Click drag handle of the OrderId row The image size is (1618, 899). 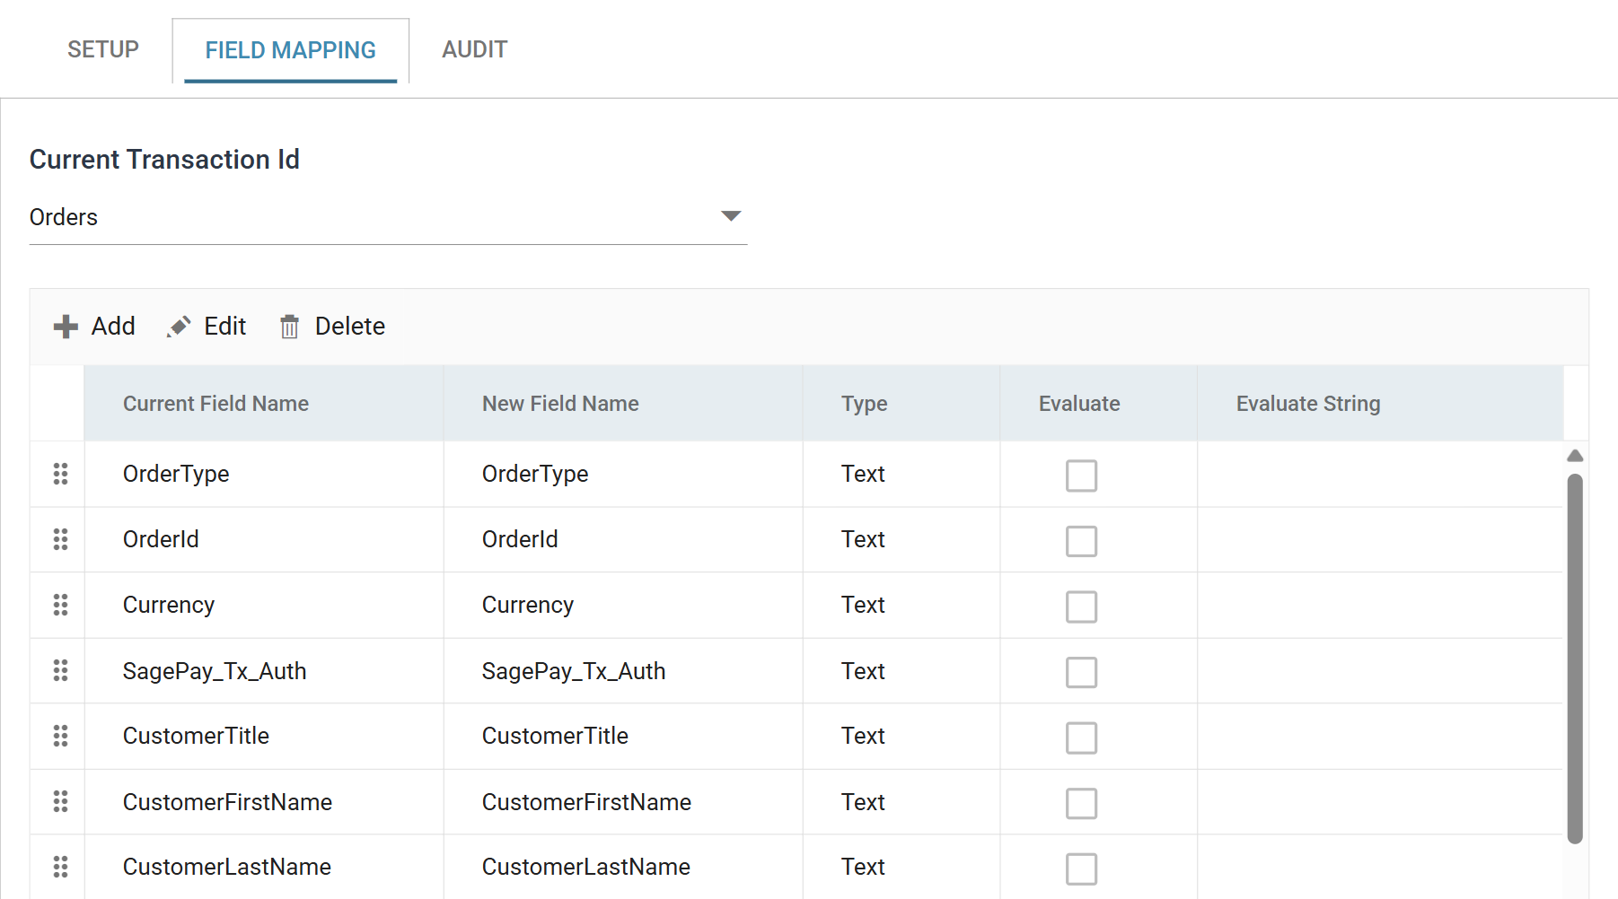60,539
